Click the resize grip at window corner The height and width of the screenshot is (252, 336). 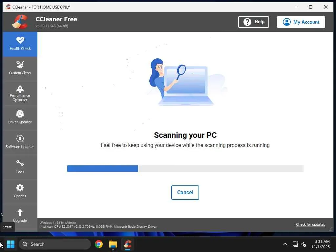(x=331, y=229)
